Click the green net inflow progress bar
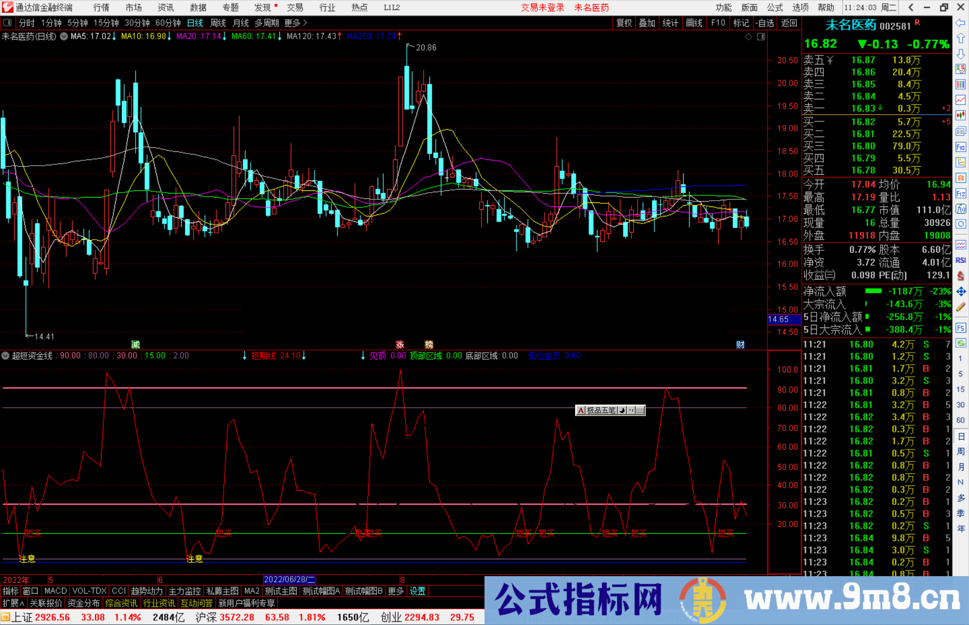The image size is (969, 625). click(x=873, y=291)
